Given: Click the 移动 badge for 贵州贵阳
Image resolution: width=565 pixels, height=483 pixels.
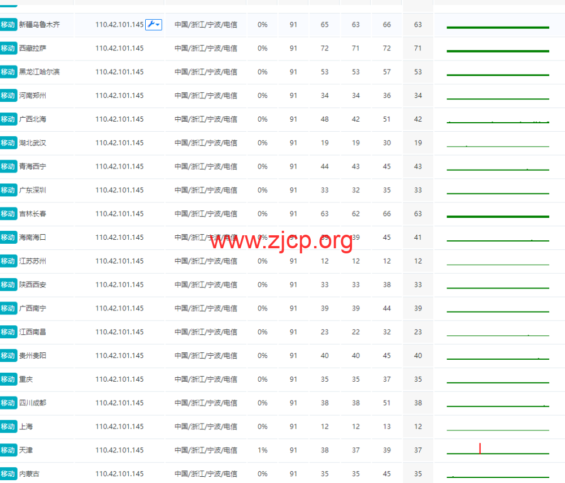Looking at the screenshot, I should (x=8, y=355).
